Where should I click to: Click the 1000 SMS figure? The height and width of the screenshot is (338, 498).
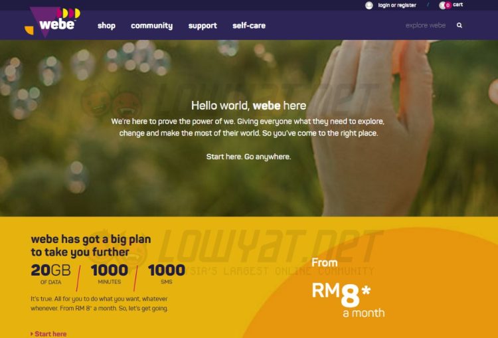pos(167,274)
